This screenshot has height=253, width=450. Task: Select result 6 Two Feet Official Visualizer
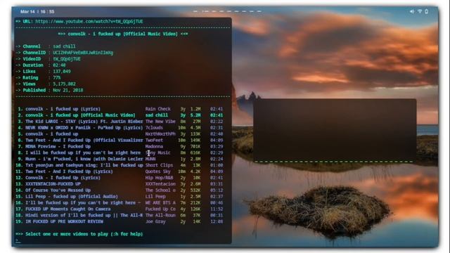[84, 141]
